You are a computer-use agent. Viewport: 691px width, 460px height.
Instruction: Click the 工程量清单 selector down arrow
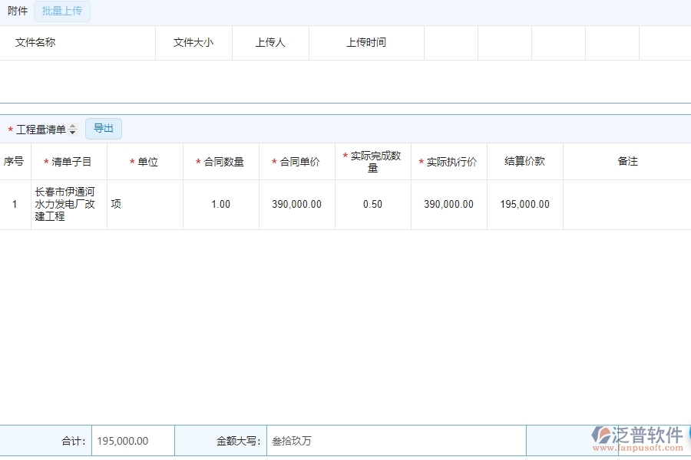point(73,131)
